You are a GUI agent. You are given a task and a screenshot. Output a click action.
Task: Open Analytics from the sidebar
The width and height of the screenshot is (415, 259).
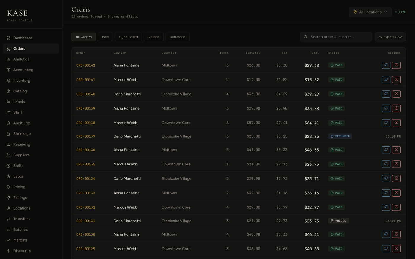coord(31,59)
